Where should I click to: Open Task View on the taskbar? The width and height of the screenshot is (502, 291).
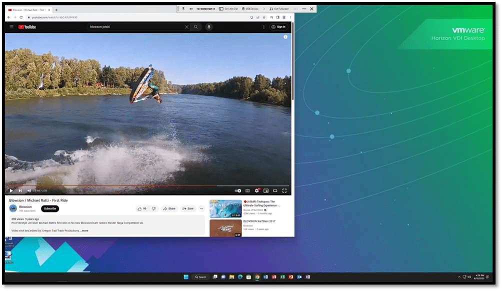215,277
